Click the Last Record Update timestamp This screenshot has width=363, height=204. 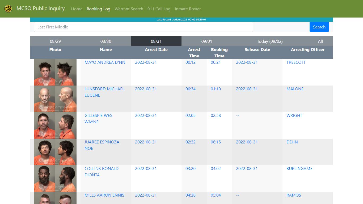click(x=181, y=20)
